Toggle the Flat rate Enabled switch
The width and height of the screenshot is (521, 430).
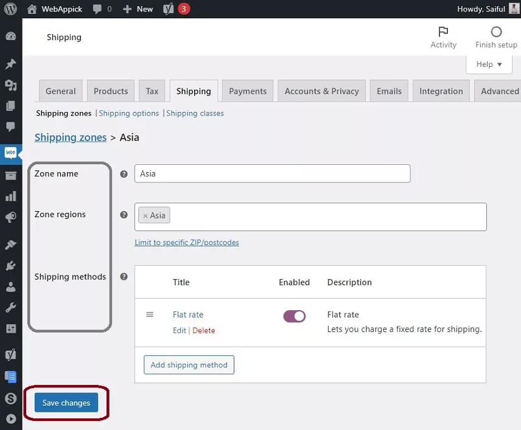294,316
